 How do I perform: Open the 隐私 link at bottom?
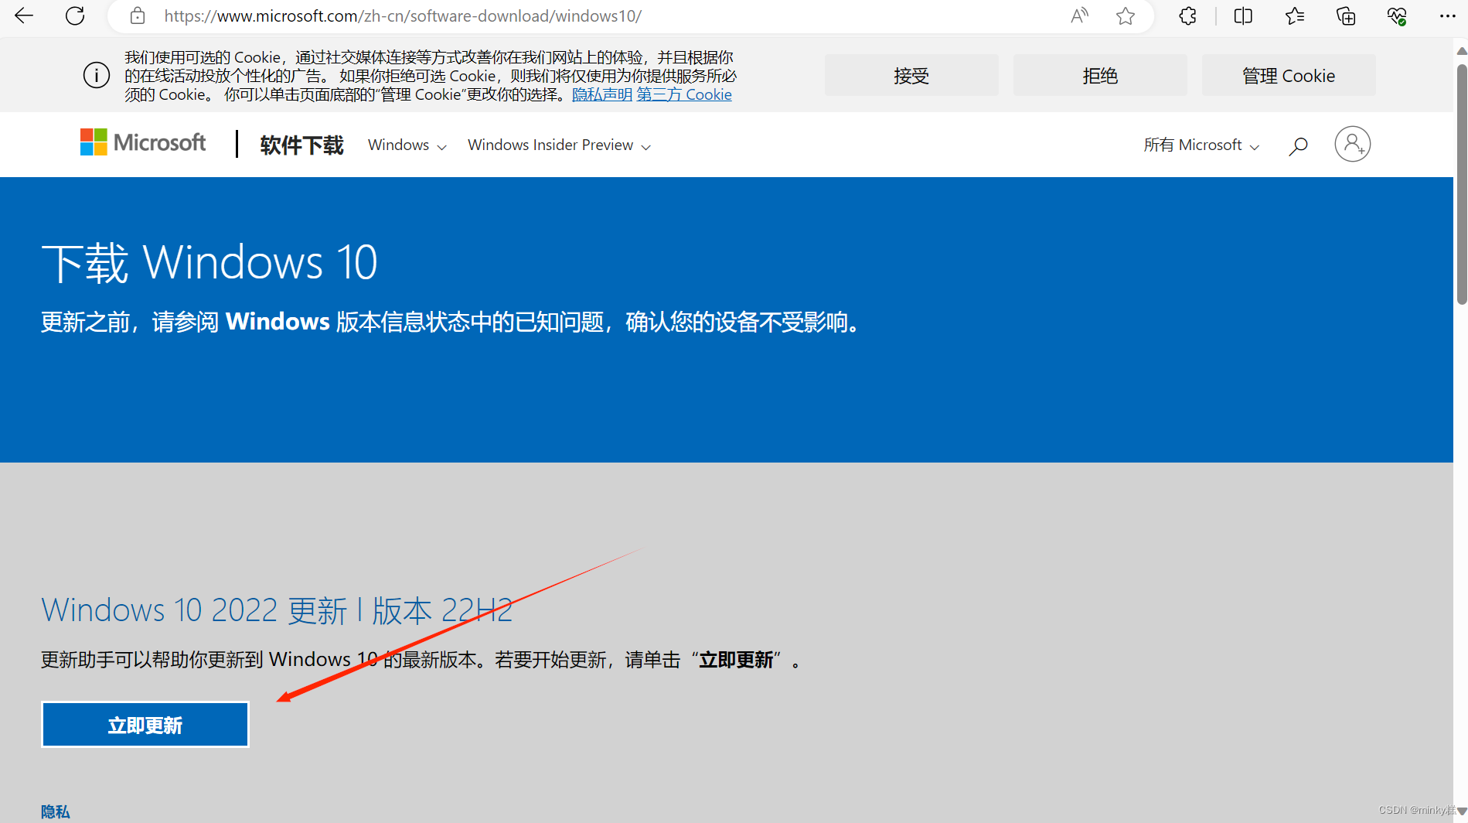coord(56,811)
